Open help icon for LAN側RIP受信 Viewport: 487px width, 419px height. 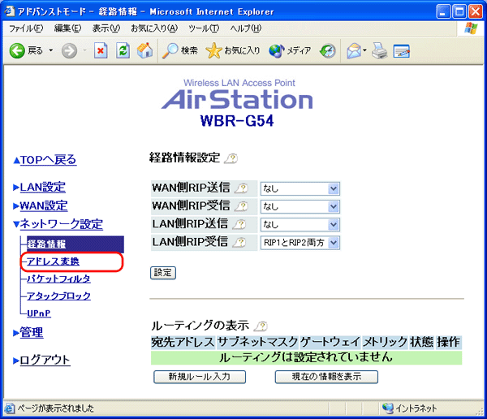239,242
